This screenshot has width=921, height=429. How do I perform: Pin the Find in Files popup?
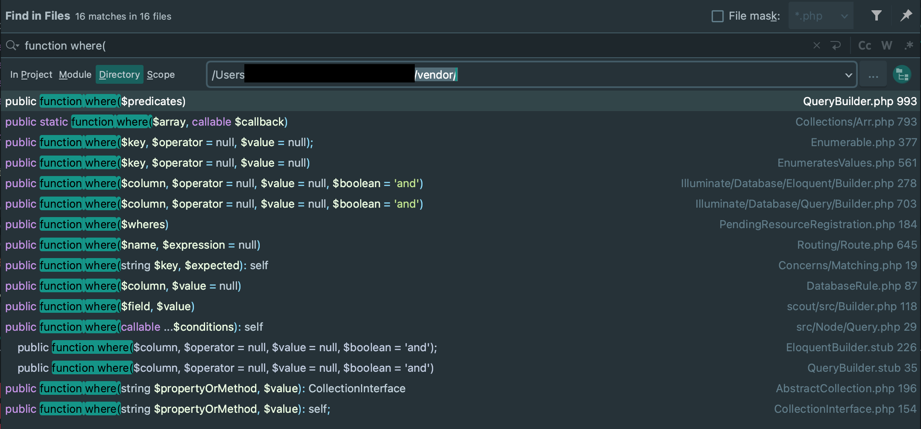pos(906,16)
